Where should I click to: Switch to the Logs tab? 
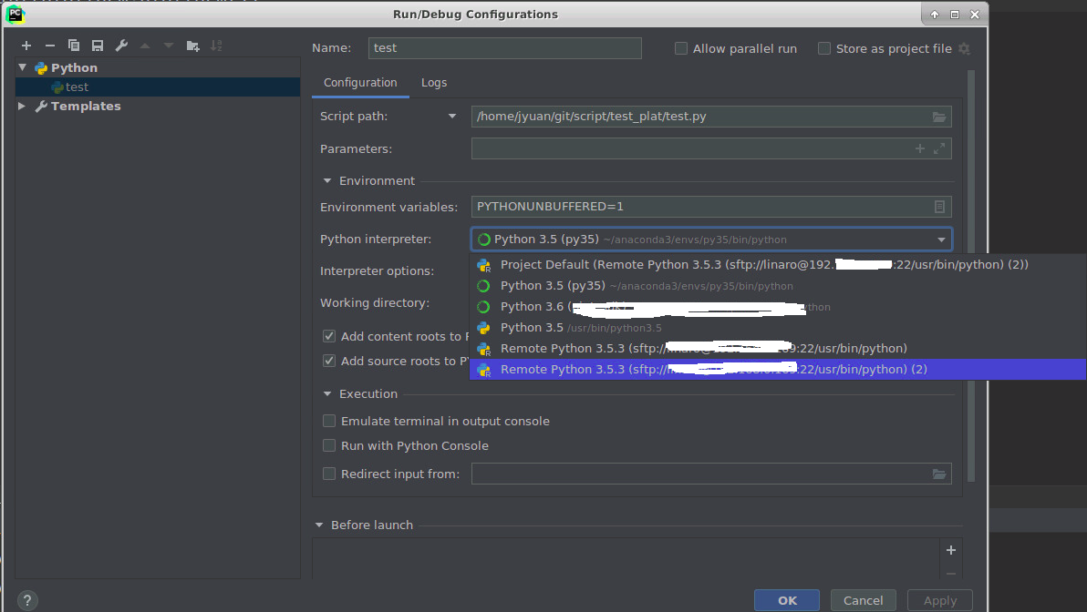(x=434, y=82)
